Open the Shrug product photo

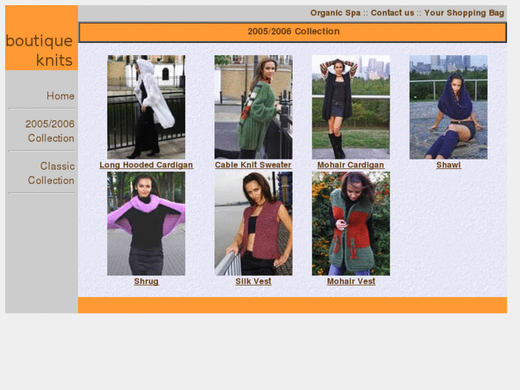[x=146, y=223]
